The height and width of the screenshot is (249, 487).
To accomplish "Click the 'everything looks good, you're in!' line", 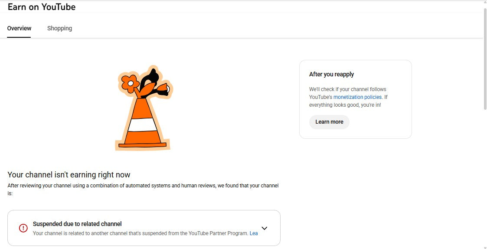I will point(345,105).
